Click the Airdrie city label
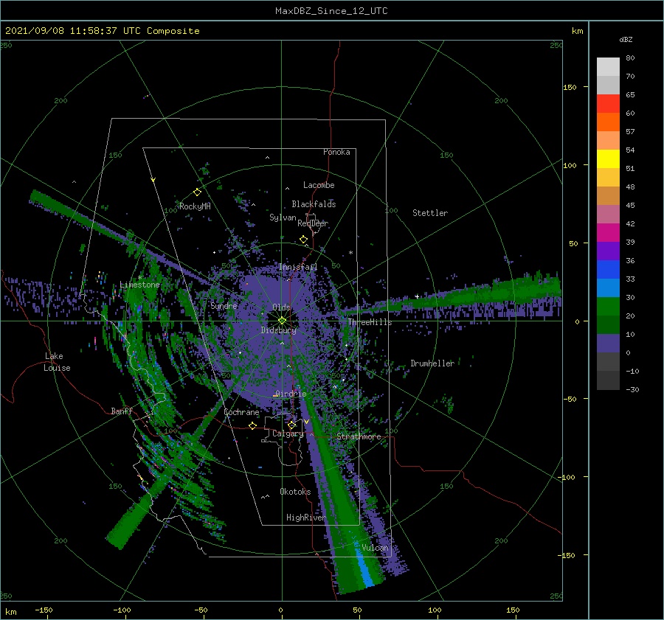 (x=291, y=394)
